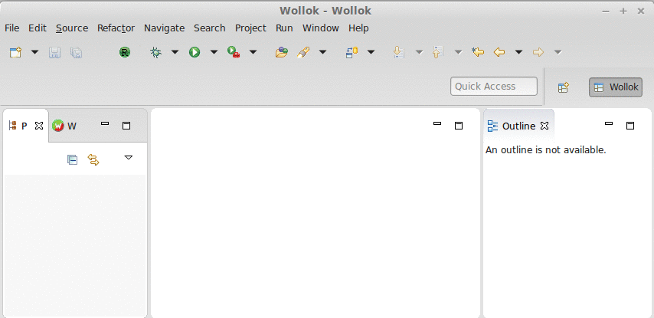Viewport: 654px width, 318px height.
Task: Click into the Quick Access field
Action: (x=494, y=87)
